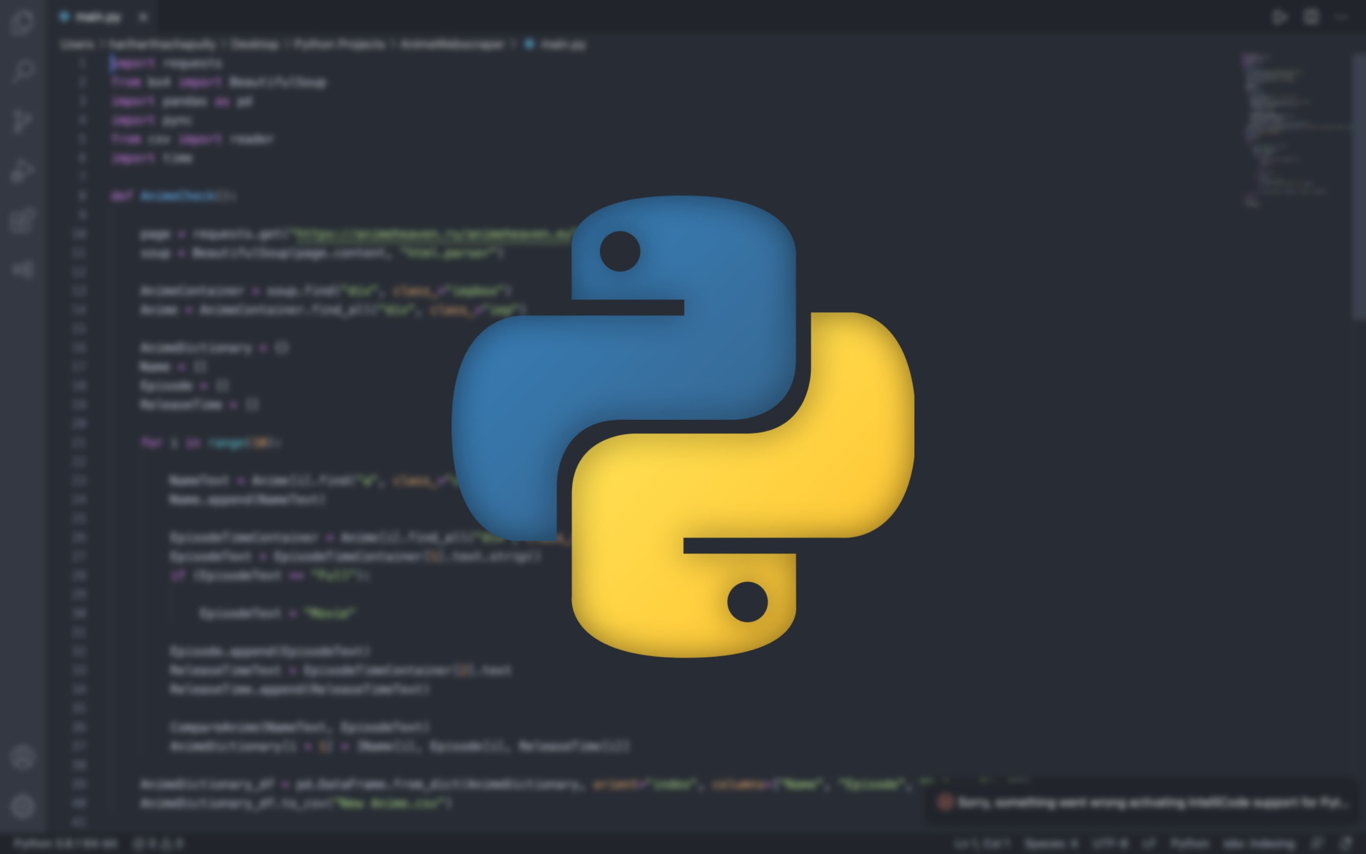The width and height of the screenshot is (1366, 854).
Task: Open the Run and Debug view
Action: 23,171
